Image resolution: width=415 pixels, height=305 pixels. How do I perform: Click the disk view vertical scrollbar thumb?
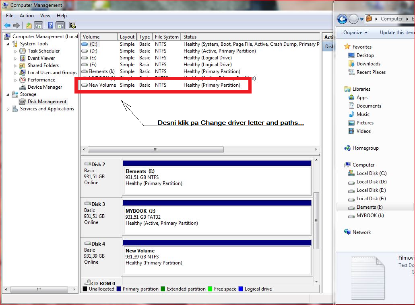point(316,221)
